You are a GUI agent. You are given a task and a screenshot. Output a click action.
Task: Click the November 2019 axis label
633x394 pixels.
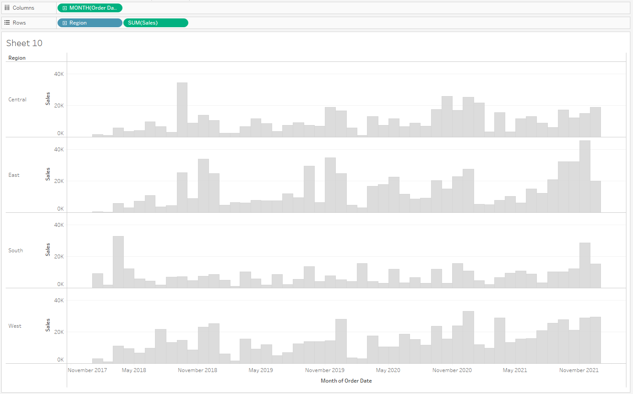[x=325, y=370]
